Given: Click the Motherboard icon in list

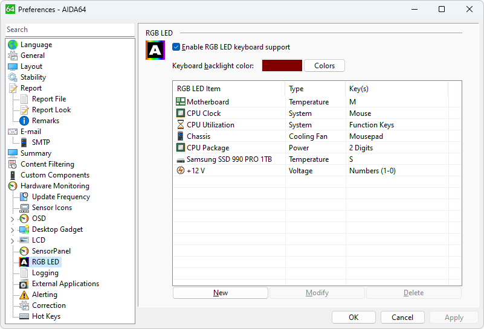Looking at the screenshot, I should click(181, 102).
